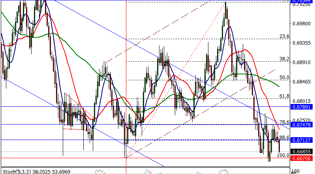Click the 0.69355 price axis value
This screenshot has width=315, height=174.
pos(302,43)
